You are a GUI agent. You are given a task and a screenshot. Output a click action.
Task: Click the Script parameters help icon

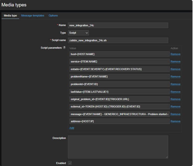[x=64, y=48]
